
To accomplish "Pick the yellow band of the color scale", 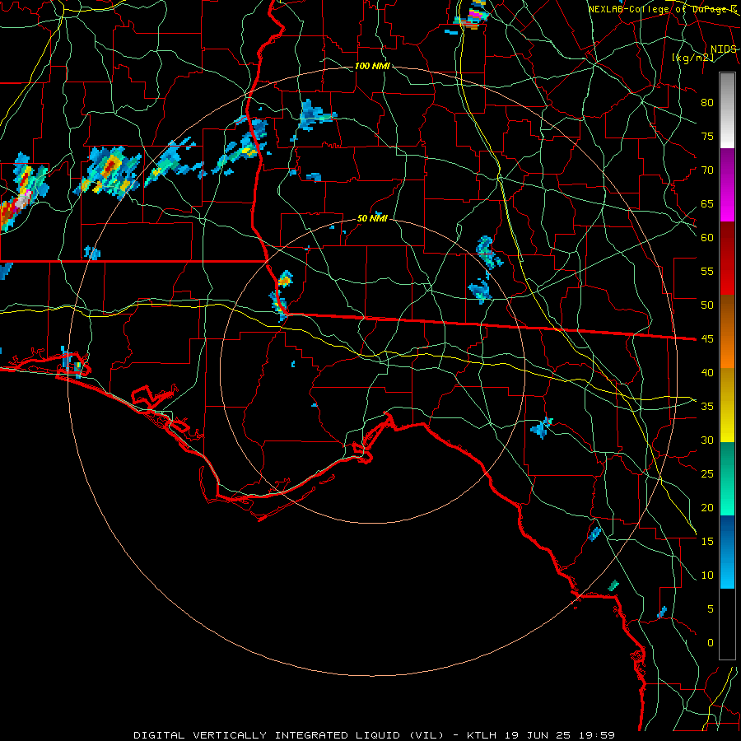I will click(x=727, y=405).
